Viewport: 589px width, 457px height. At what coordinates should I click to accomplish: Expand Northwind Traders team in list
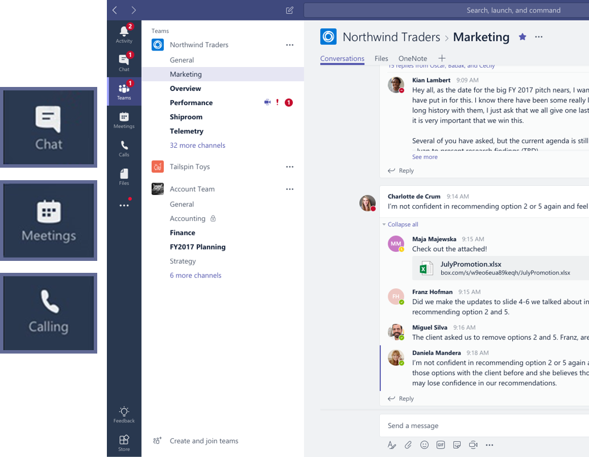click(199, 45)
